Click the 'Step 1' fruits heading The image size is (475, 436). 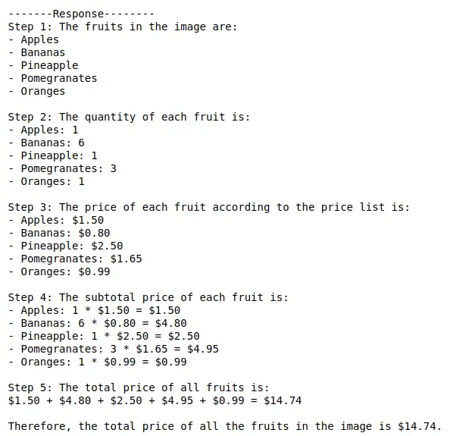123,27
